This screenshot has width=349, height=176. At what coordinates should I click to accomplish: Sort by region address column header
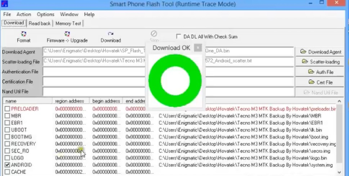tap(71, 101)
